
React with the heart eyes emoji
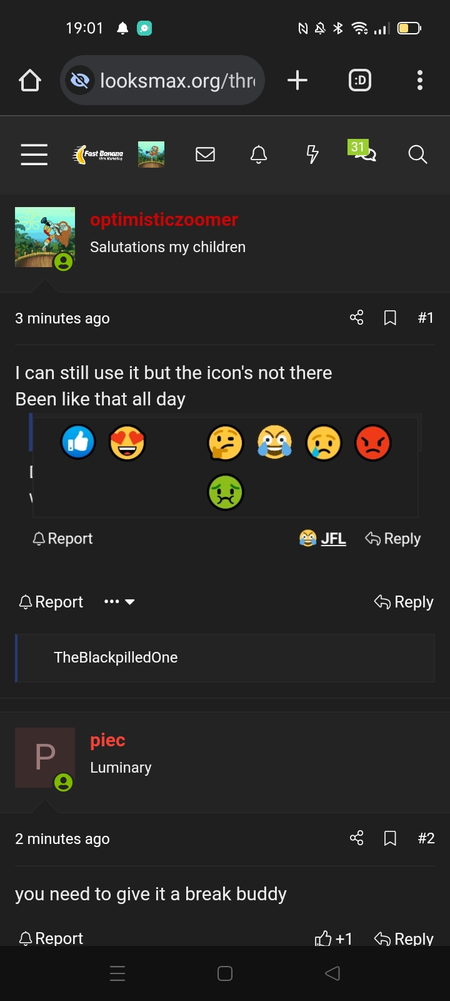(127, 442)
